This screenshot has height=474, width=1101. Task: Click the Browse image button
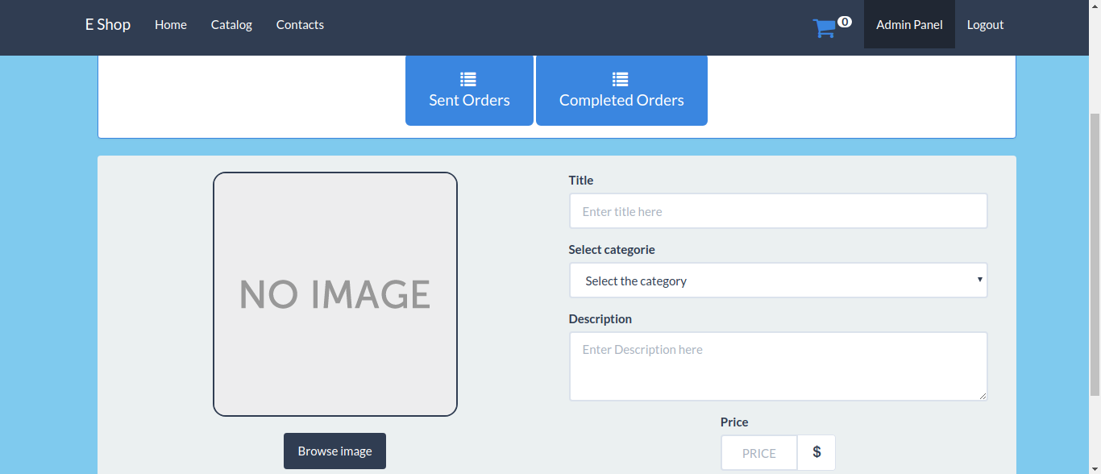click(x=334, y=451)
